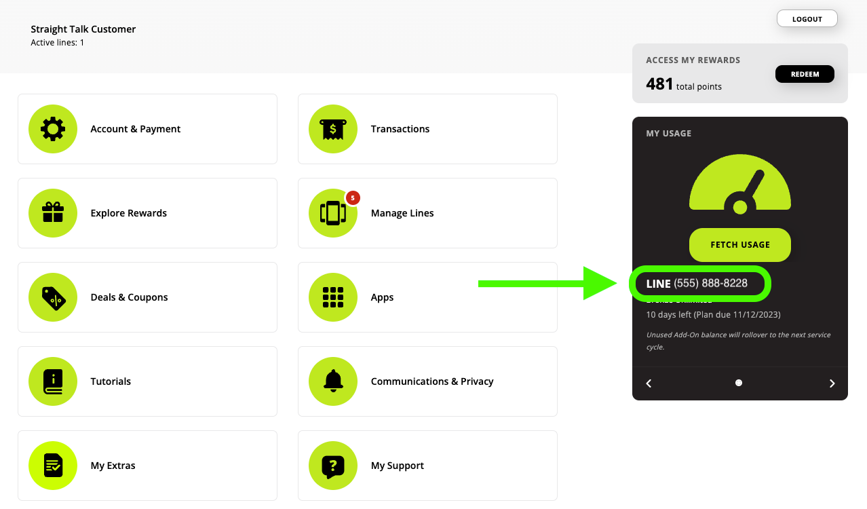Click the My Extras checklist icon
This screenshot has height=509, width=867.
53,466
